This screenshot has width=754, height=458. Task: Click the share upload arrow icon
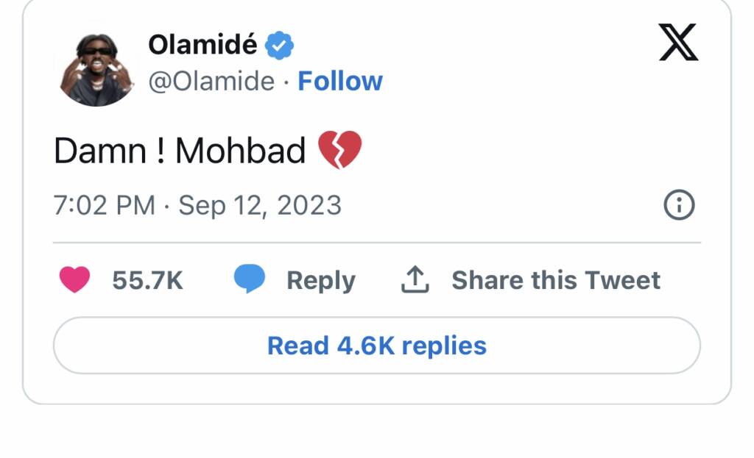tap(415, 280)
